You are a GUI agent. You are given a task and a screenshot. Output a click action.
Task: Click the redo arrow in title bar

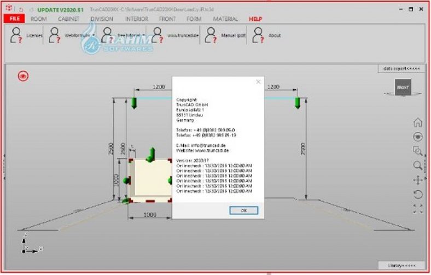pos(31,10)
